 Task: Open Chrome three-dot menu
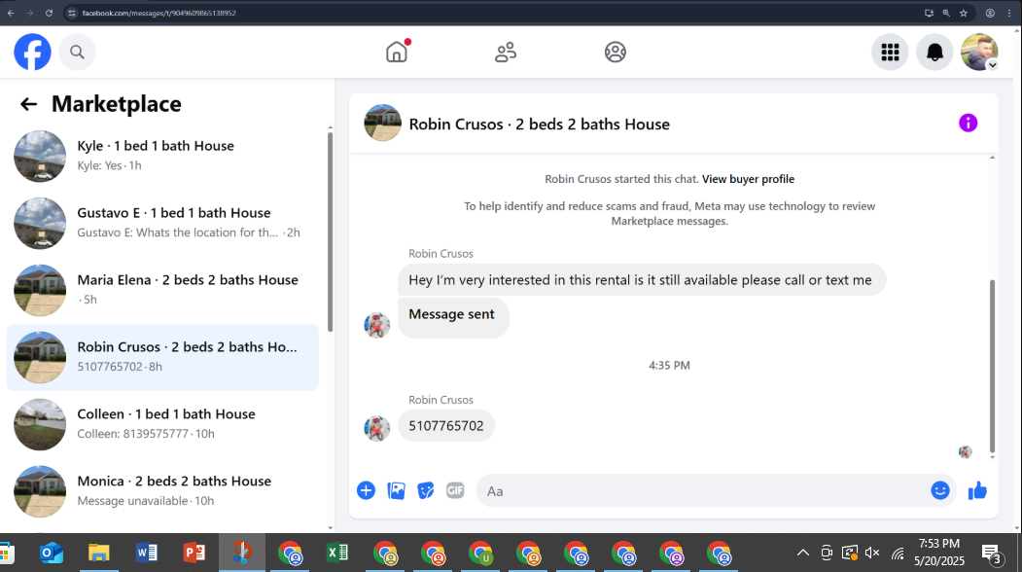(1009, 13)
